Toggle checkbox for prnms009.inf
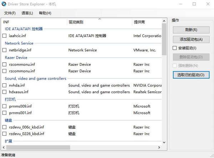This screenshot has width=214, height=158. pyautogui.click(x=4, y=106)
